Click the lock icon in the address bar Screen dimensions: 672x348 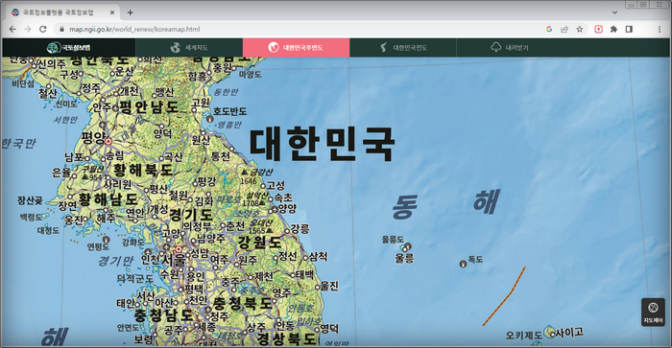tap(61, 29)
